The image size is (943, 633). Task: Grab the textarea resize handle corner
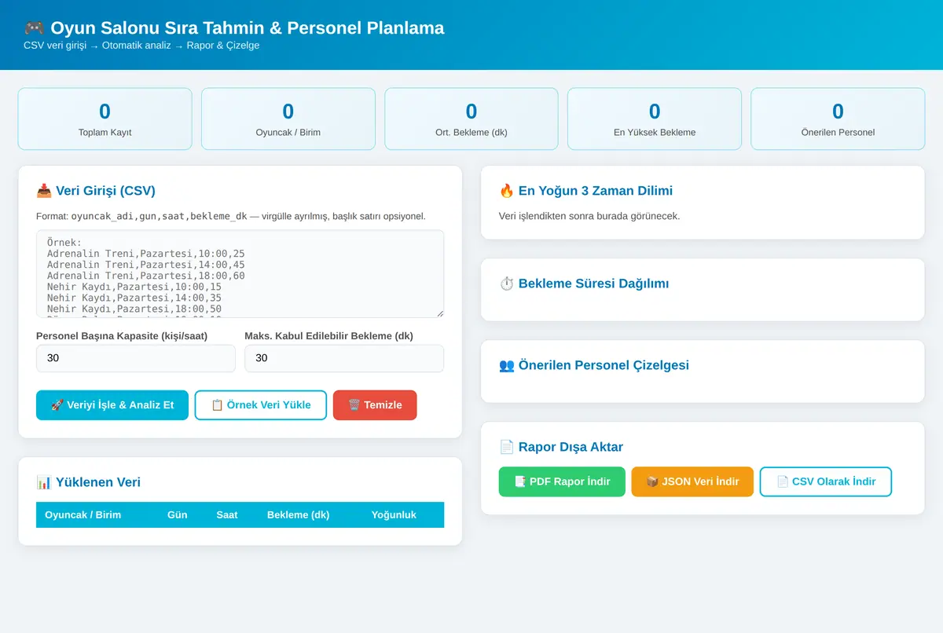coord(439,313)
